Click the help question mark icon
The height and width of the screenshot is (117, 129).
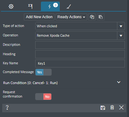pyautogui.click(x=7, y=108)
